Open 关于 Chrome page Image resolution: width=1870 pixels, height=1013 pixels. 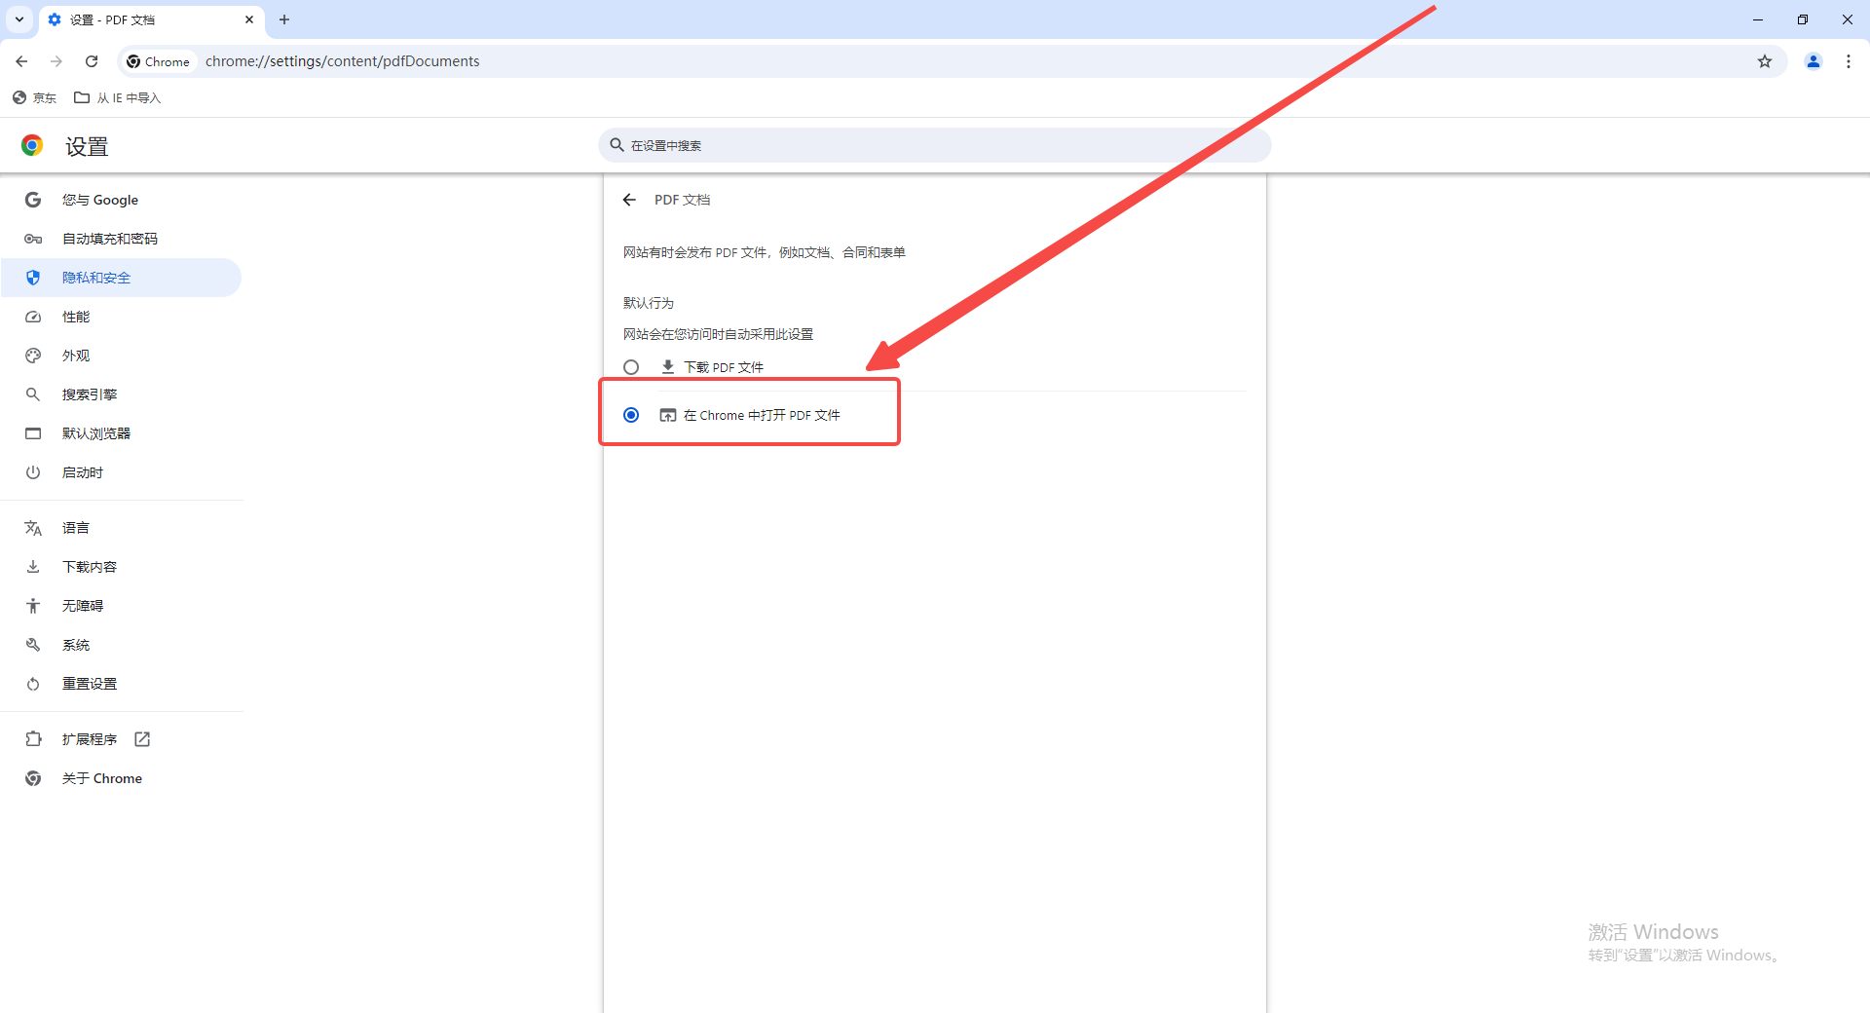point(122,778)
